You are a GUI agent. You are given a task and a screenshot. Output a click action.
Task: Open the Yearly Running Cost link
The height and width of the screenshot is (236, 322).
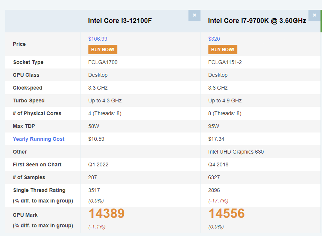pyautogui.click(x=39, y=139)
